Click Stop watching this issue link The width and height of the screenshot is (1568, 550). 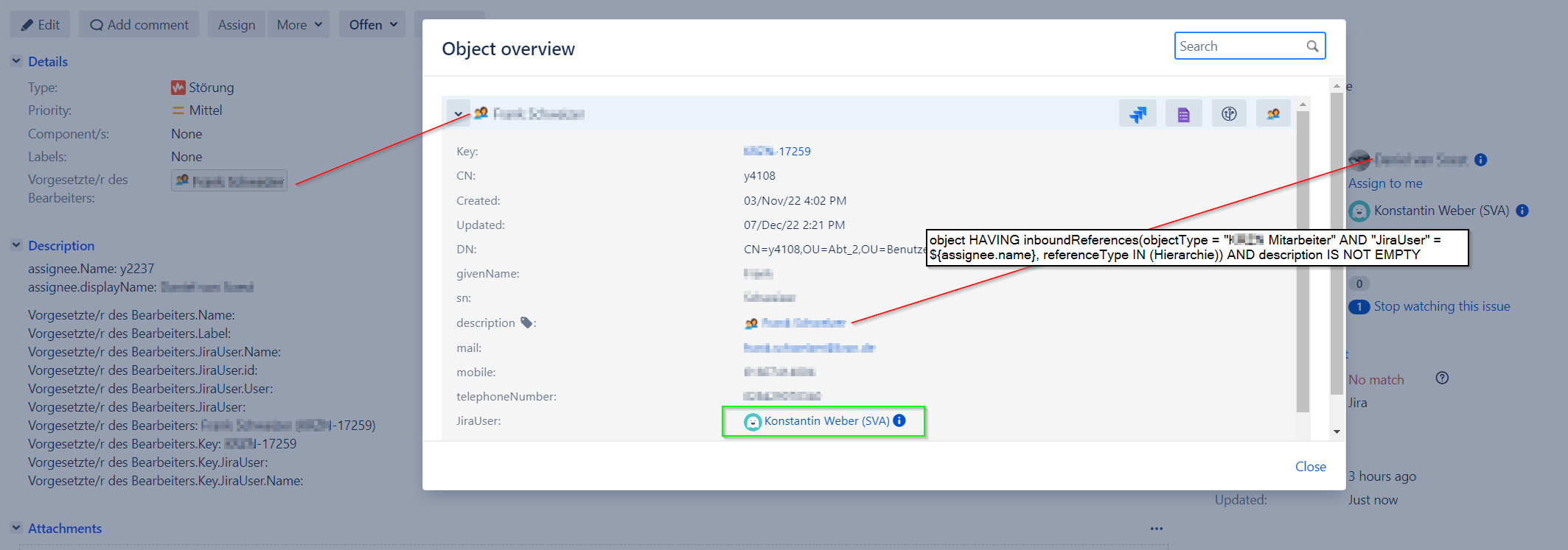click(x=1442, y=306)
